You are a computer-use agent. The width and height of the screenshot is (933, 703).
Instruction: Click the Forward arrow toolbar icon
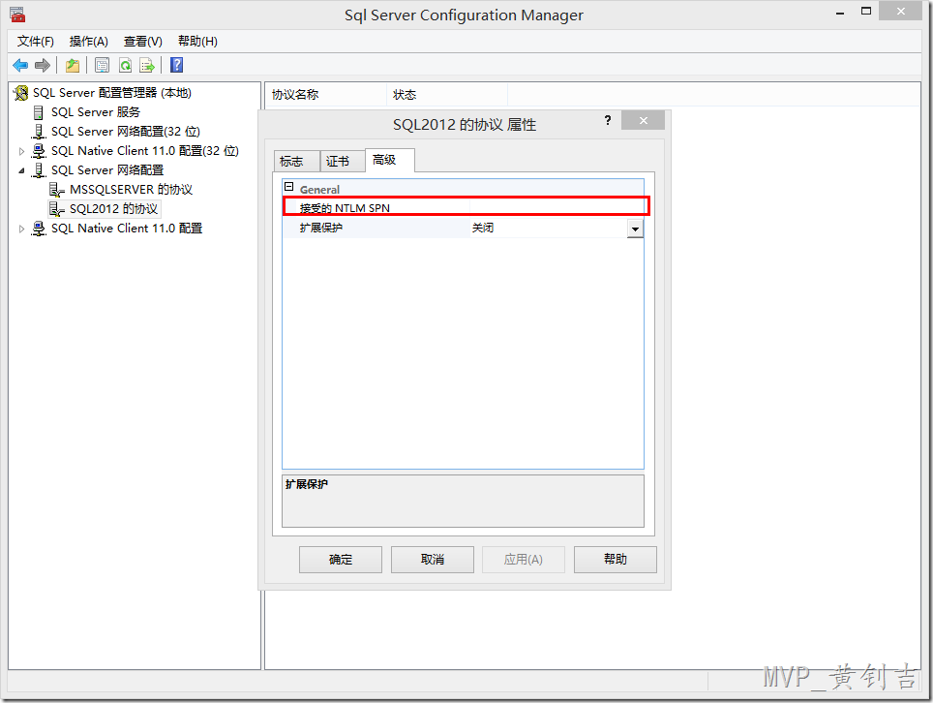tap(43, 65)
